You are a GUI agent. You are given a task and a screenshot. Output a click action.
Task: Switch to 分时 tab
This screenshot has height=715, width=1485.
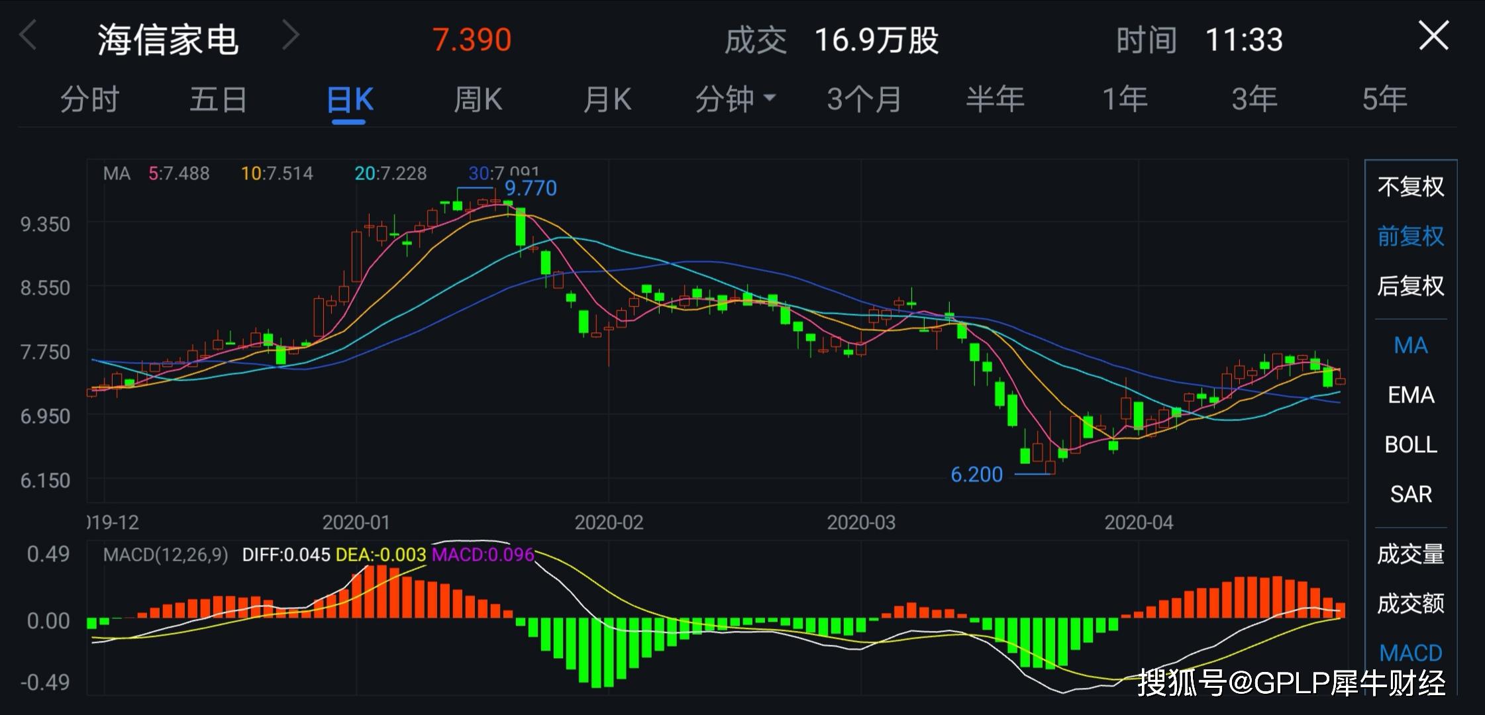(89, 100)
